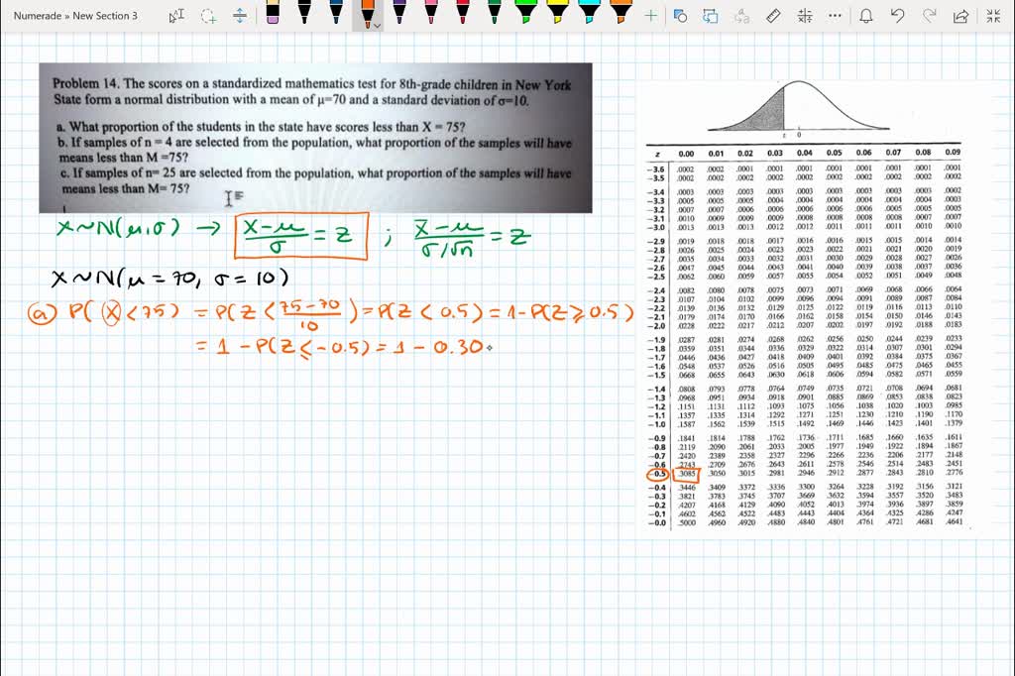Open the notifications bell menu
Image resolution: width=1015 pixels, height=676 pixels.
pos(866,16)
